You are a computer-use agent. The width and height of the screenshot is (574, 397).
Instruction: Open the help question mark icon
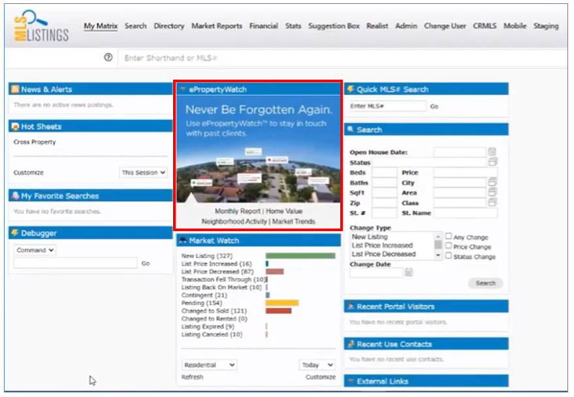tap(108, 57)
